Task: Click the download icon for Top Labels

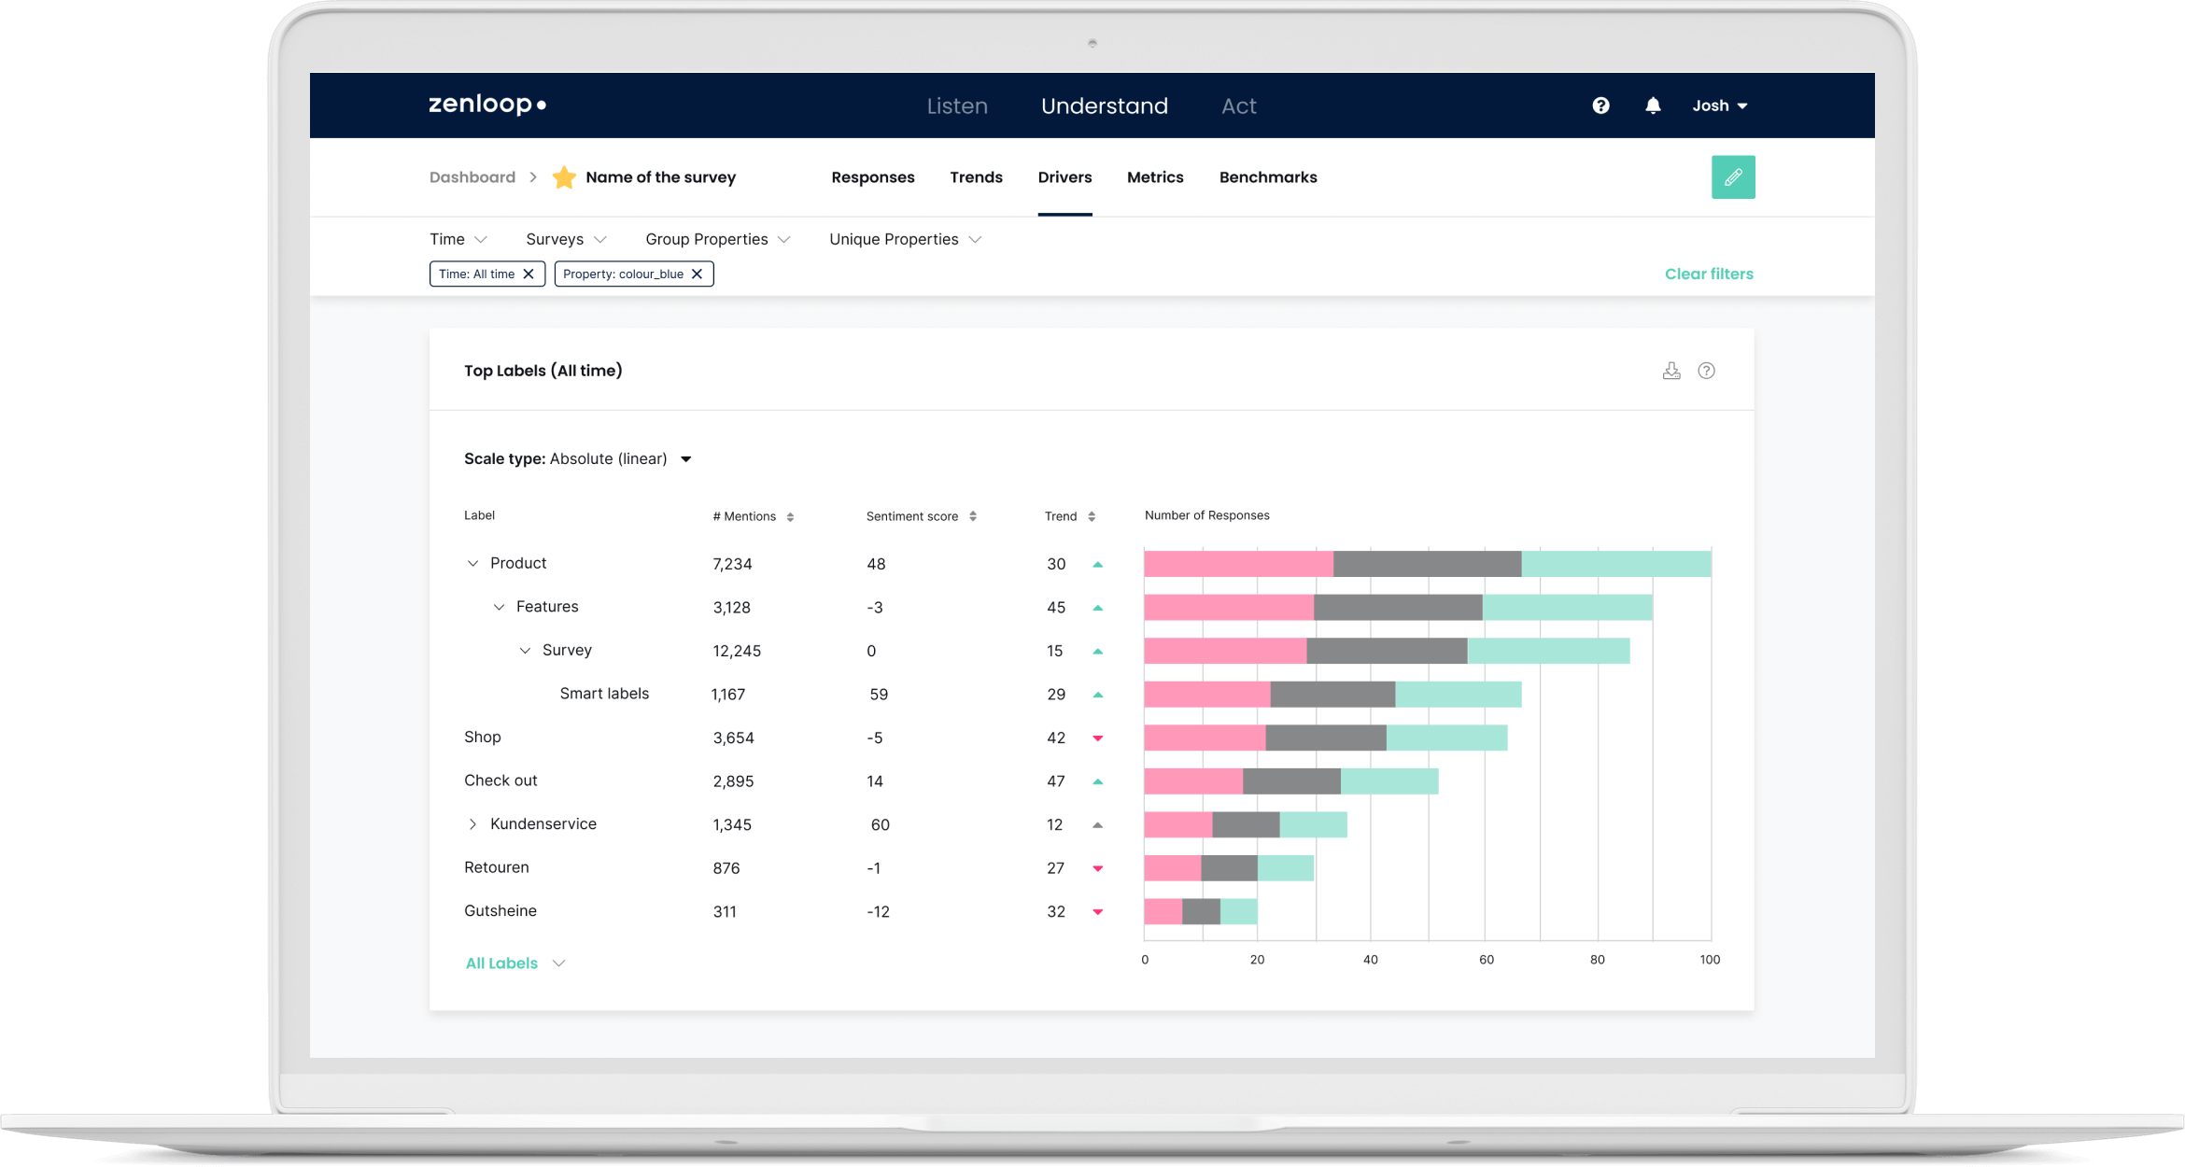Action: pos(1670,372)
